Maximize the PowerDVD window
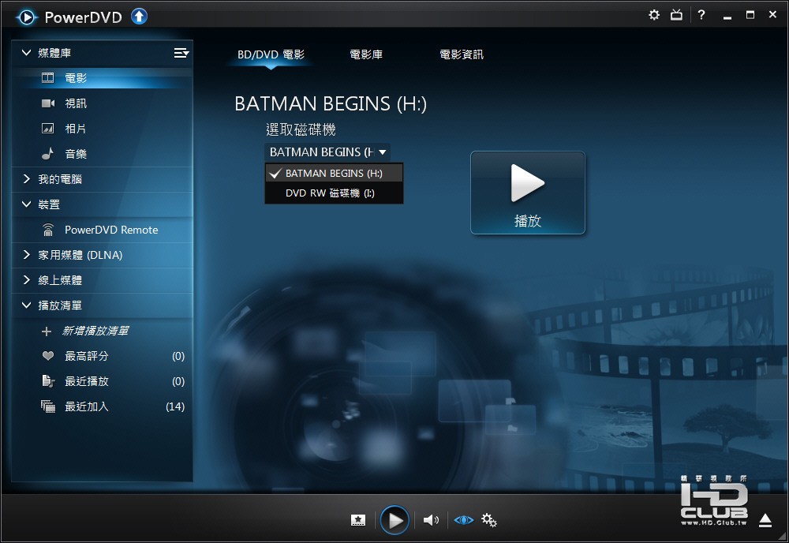Viewport: 789px width, 543px height. [x=750, y=15]
